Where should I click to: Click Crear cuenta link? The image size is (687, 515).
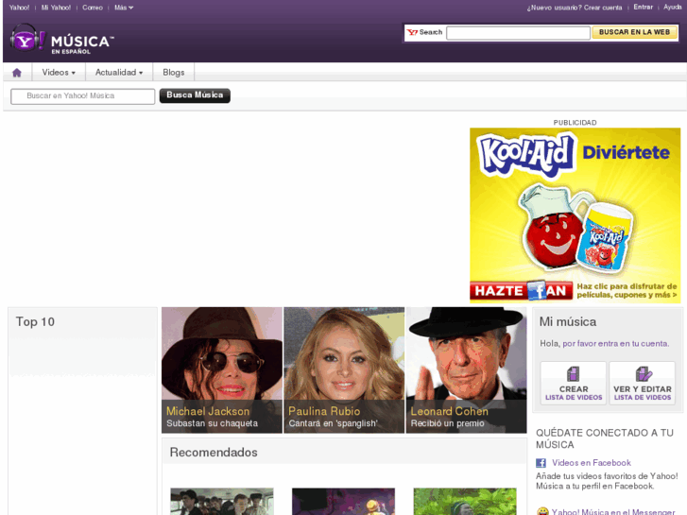point(603,8)
